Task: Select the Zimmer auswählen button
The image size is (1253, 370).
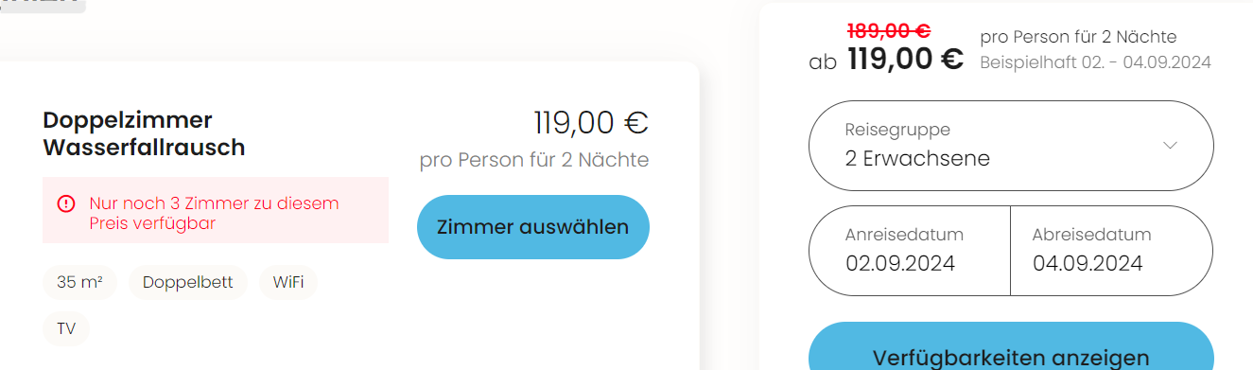Action: tap(533, 227)
